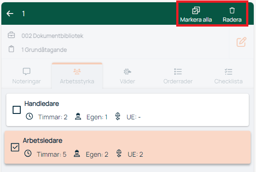This screenshot has width=256, height=172.
Task: Click the helmet icon beside UE: 2
Action: pyautogui.click(x=119, y=153)
